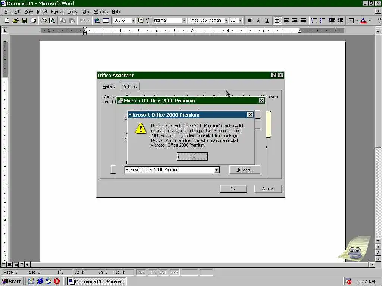Decrease indent using toolbar icon
Image resolution: width=382 pixels, height=286 pixels.
tap(332, 20)
